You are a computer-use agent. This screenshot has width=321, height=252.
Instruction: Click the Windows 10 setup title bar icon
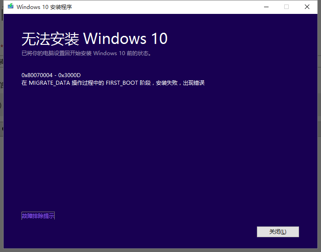(10, 7)
